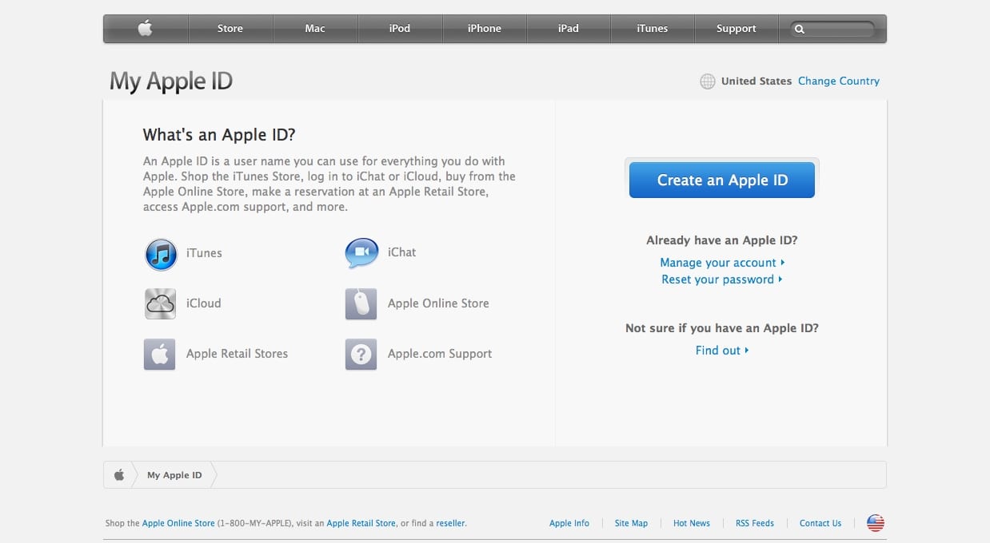Open the RSS Feeds footer link
Viewport: 990px width, 543px height.
click(755, 524)
